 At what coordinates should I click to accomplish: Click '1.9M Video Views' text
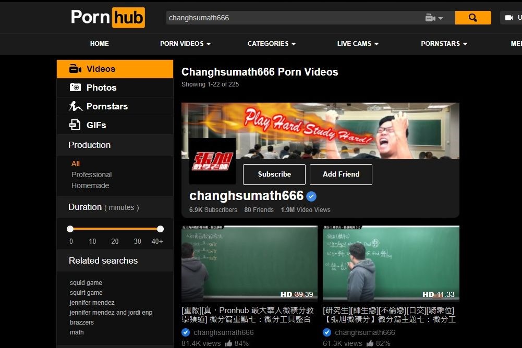(x=306, y=210)
